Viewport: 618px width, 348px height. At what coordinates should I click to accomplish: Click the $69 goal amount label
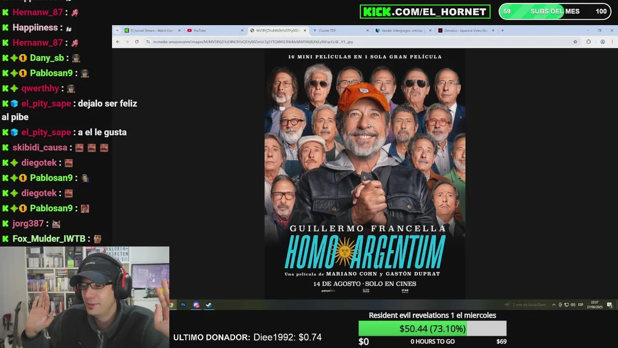[501, 342]
